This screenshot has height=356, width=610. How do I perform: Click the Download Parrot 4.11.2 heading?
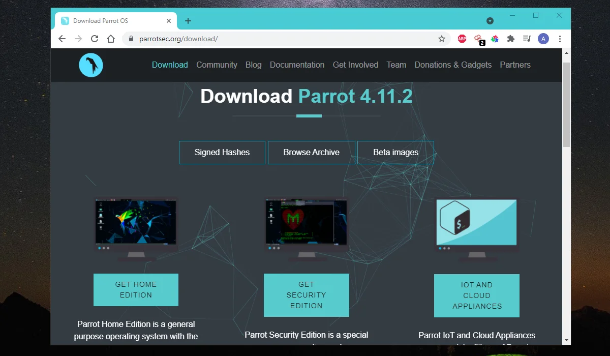tap(307, 96)
